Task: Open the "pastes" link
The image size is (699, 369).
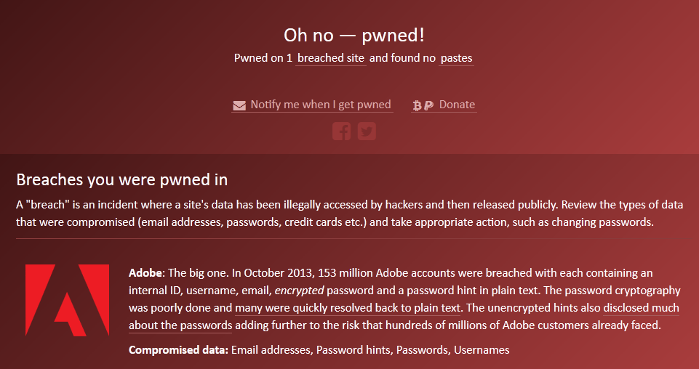Action: tap(457, 58)
